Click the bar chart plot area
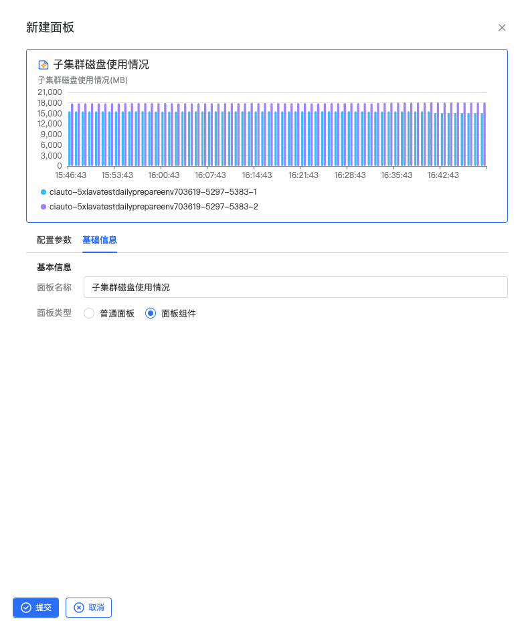 pos(277,134)
